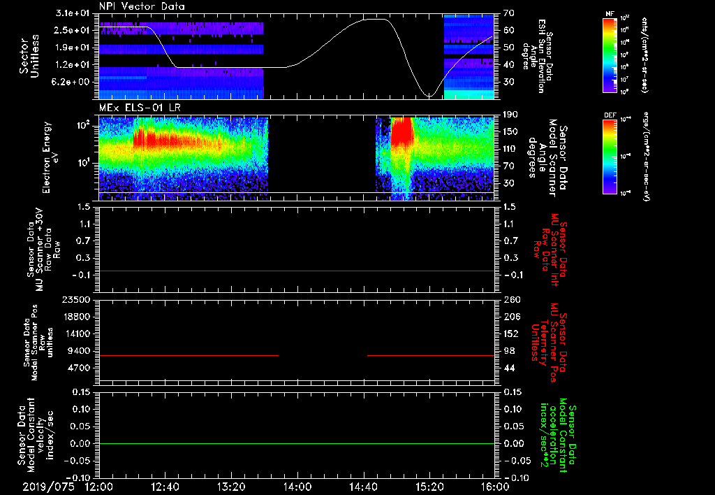Screen dimensions: 715x495
Task: Click the '12:40' time axis label
Action: [x=165, y=487]
